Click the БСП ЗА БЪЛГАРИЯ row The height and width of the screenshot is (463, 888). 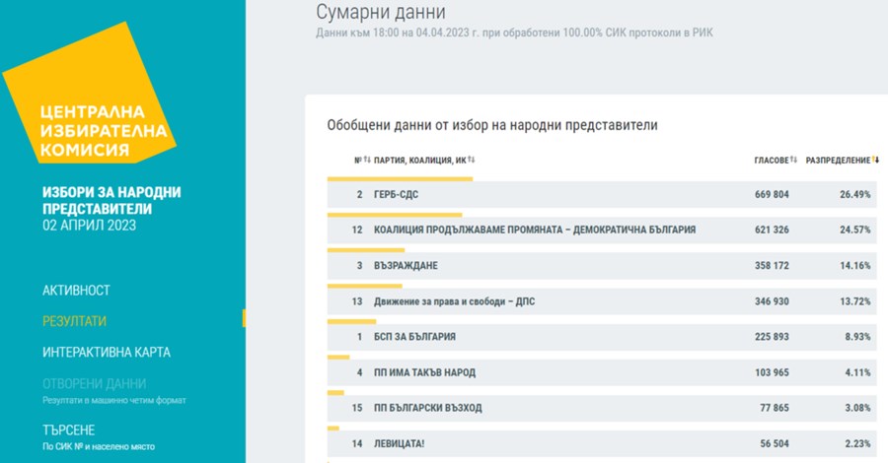click(602, 337)
